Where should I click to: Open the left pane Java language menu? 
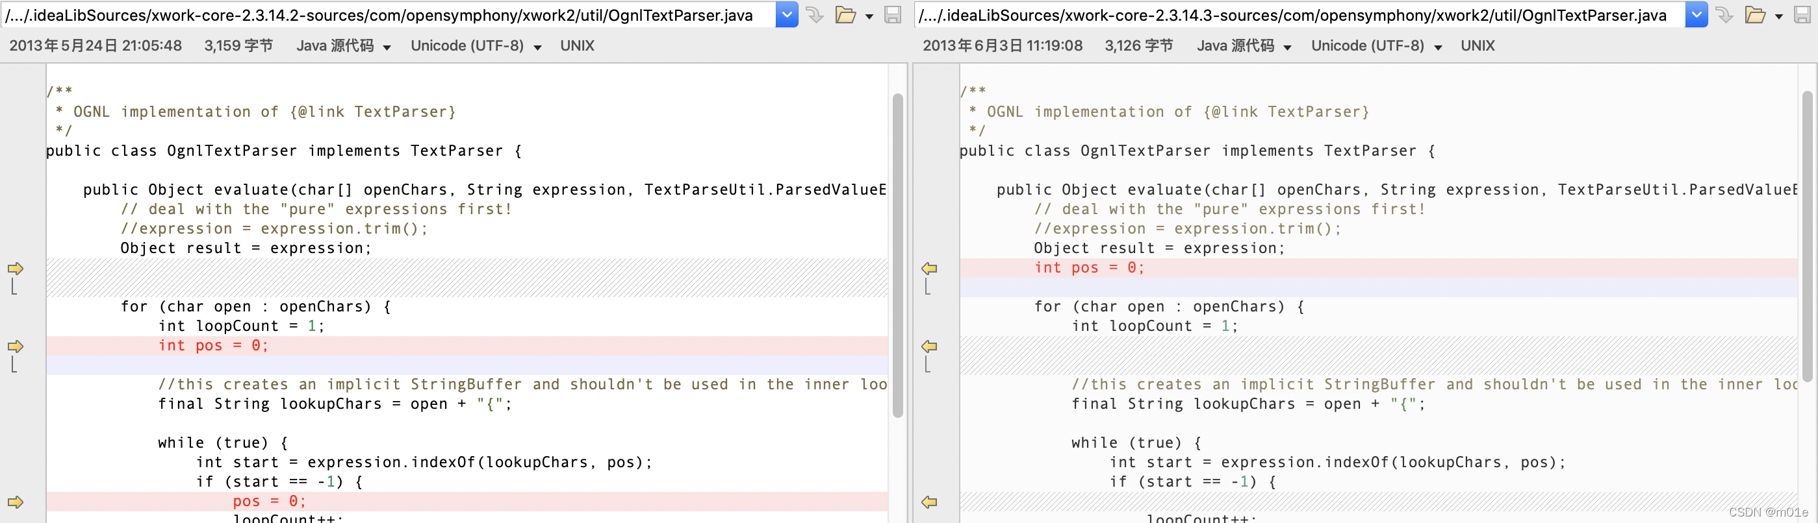point(344,46)
